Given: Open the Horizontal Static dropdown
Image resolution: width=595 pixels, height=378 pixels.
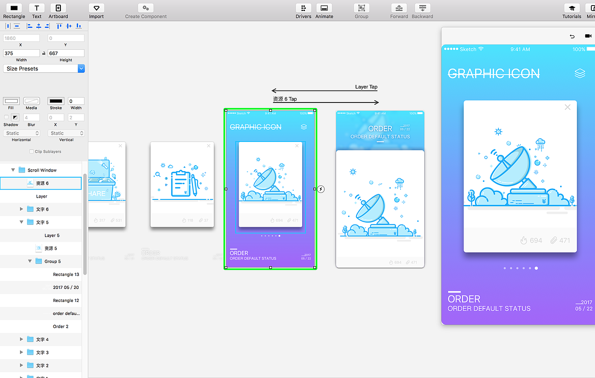Looking at the screenshot, I should [21, 133].
